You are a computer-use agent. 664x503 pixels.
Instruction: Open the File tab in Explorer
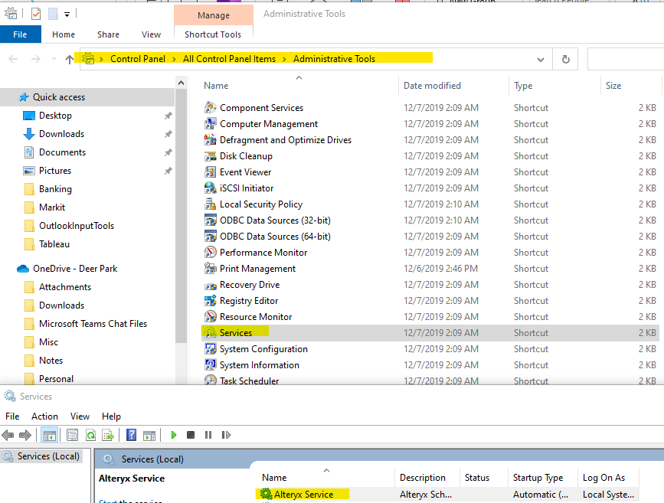[x=20, y=34]
